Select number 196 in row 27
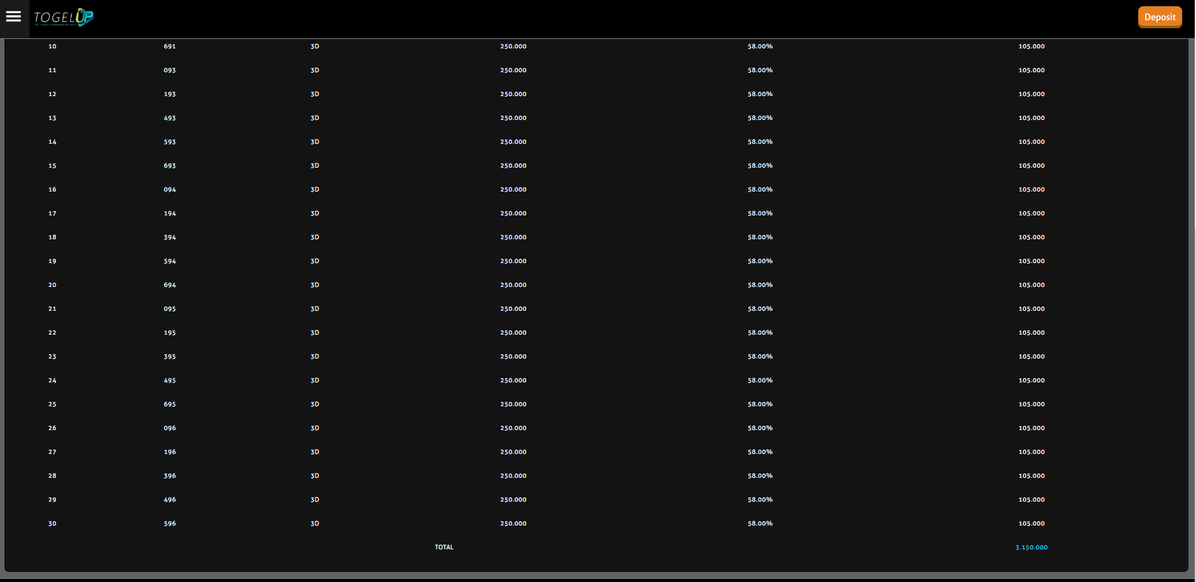The height and width of the screenshot is (582, 1196). 170,452
